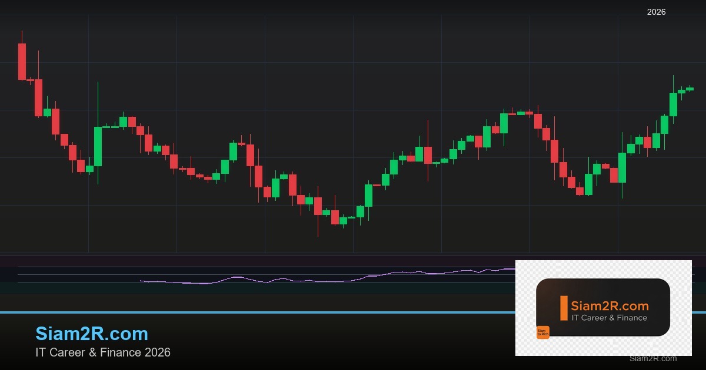Screen dimensions: 706x370
Task: Click the Siam2R.com watermark text
Action: 652,359
